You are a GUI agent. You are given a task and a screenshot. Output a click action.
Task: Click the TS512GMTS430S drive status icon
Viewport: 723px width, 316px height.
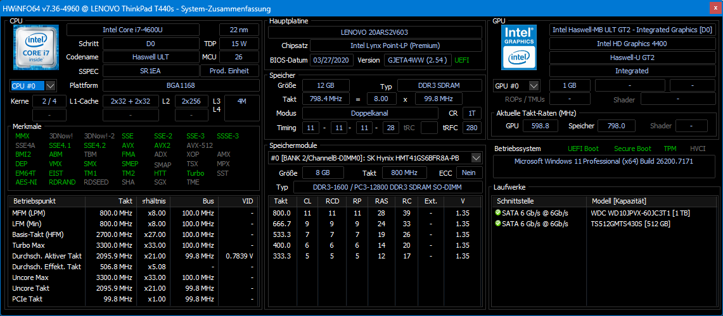click(498, 224)
